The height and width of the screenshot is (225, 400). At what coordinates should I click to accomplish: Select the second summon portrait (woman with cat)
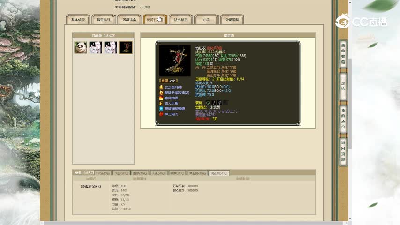pos(96,47)
